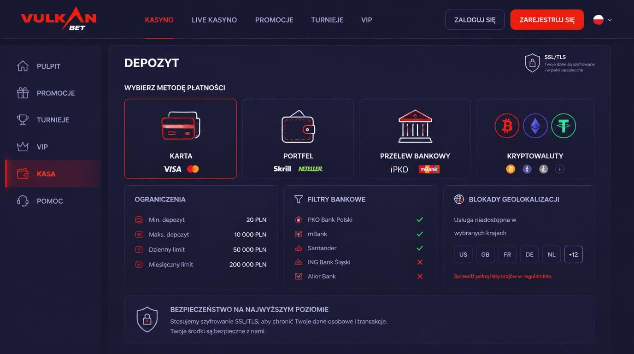Open the Turnieje tab in top navigation

(x=327, y=20)
